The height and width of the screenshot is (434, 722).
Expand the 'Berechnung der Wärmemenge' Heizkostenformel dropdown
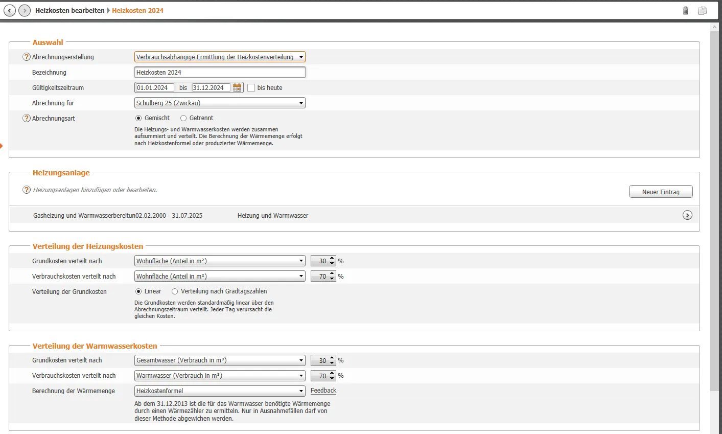click(220, 391)
